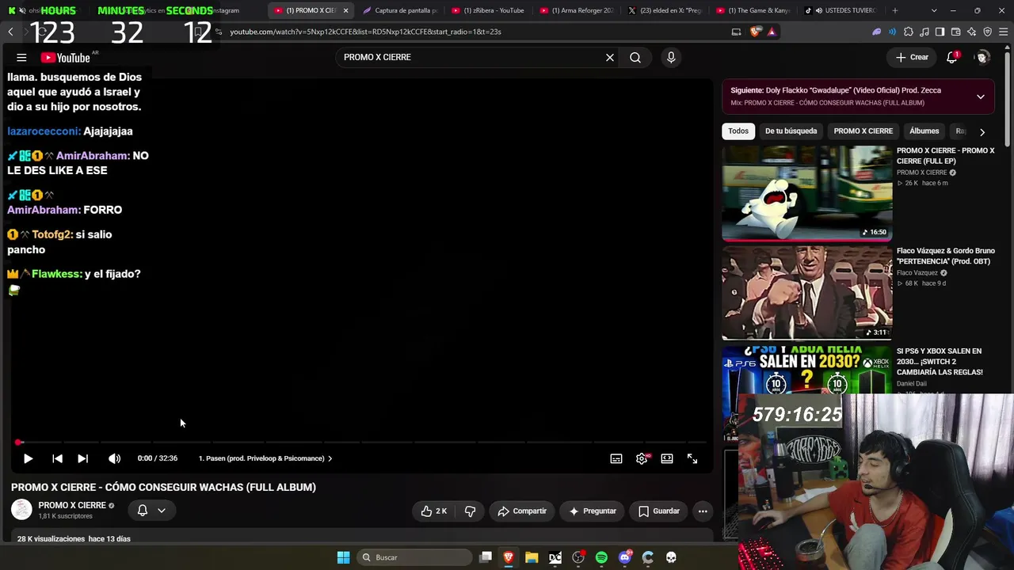Viewport: 1014px width, 570px height.
Task: Open Spotify from the taskbar
Action: pos(601,557)
